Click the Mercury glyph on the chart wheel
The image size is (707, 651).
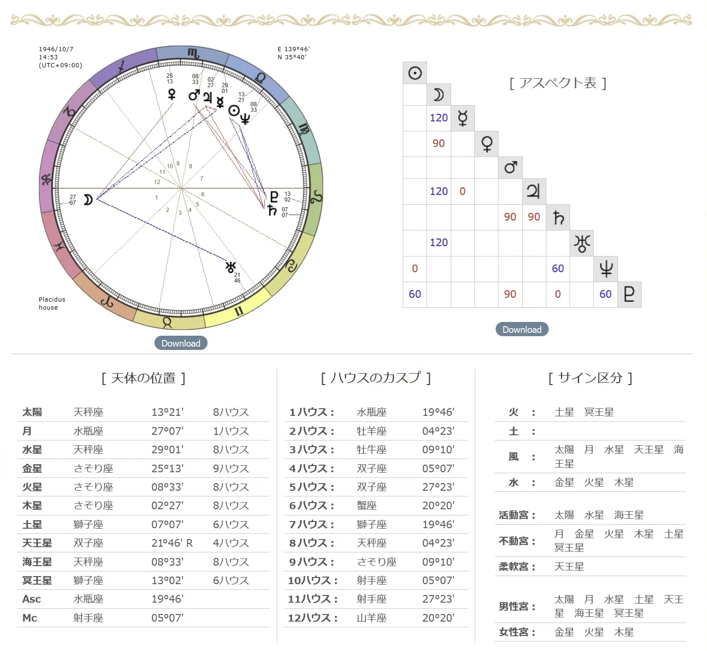tap(220, 102)
